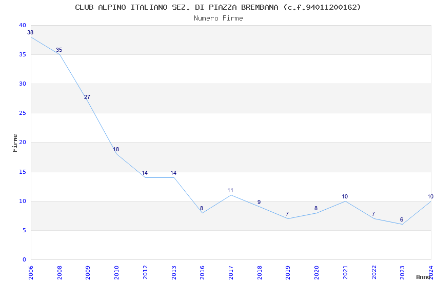436x282 pixels.
Task: Click the data label 35 above the 2008 point
Action: (x=59, y=50)
